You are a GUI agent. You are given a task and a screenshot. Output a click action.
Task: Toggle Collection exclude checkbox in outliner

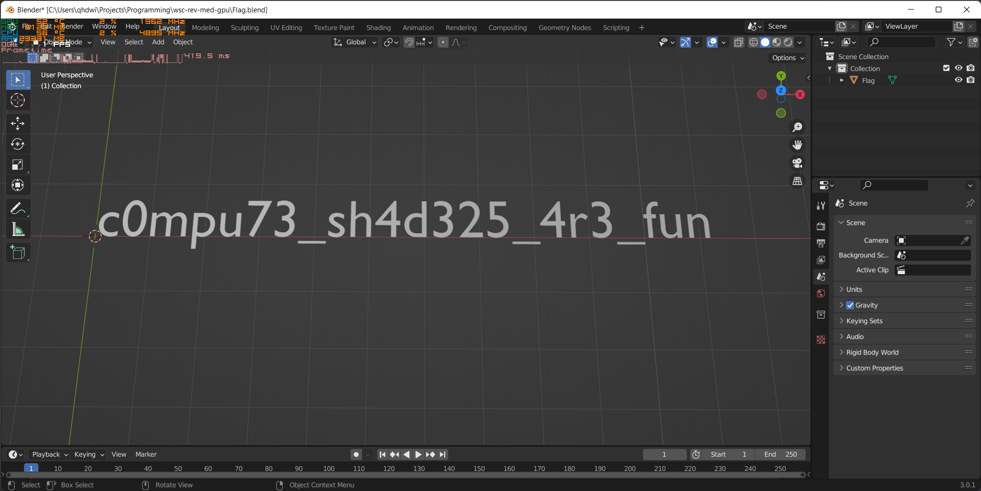point(946,68)
